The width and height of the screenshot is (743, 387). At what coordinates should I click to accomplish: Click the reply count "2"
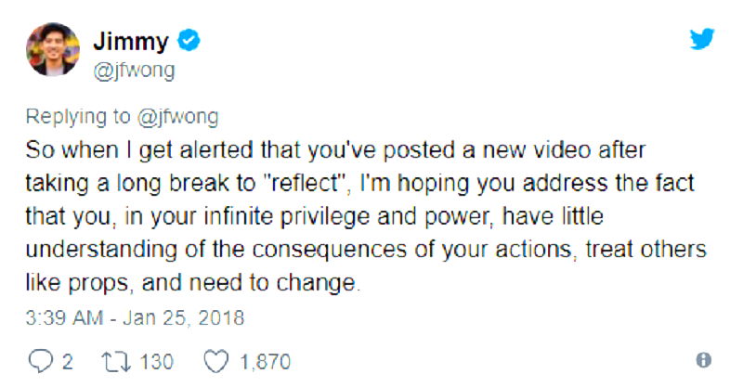pyautogui.click(x=67, y=361)
